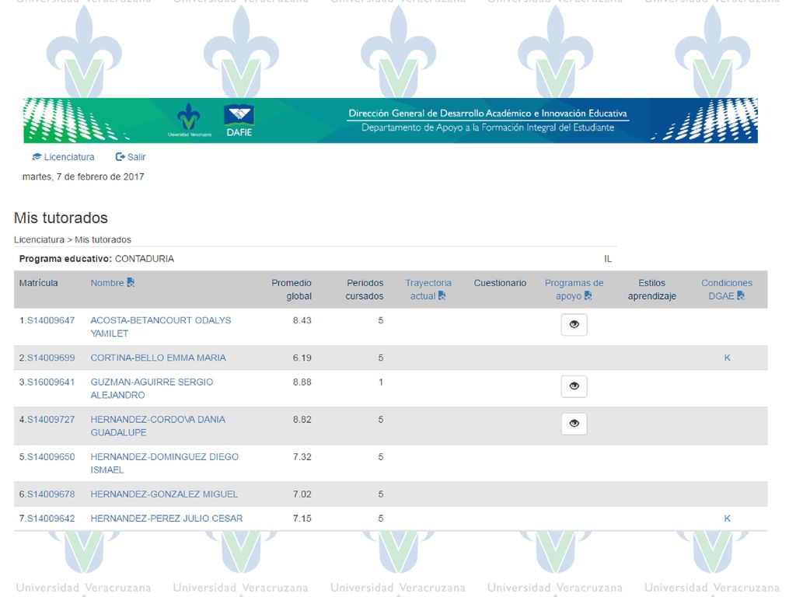Click the graduation cap icon beside Licenciatura
Viewport: 796px width, 597px height.
[37, 157]
